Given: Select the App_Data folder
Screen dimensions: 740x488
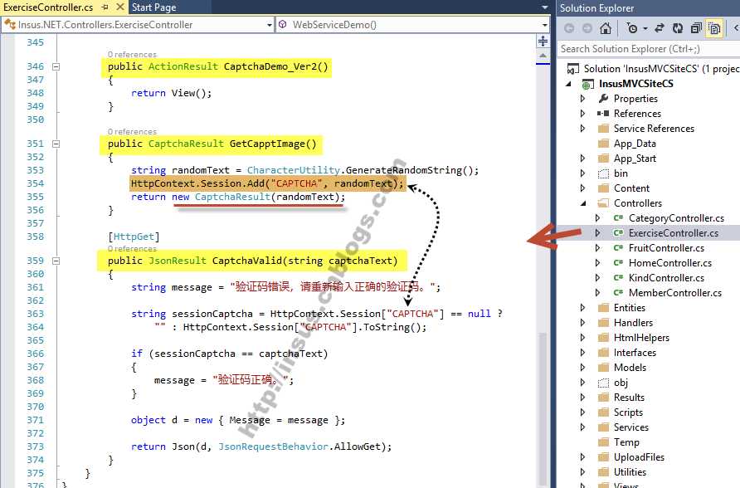Looking at the screenshot, I should [x=635, y=144].
